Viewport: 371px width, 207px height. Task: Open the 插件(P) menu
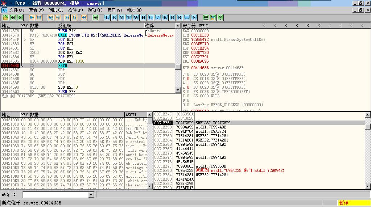75,10
